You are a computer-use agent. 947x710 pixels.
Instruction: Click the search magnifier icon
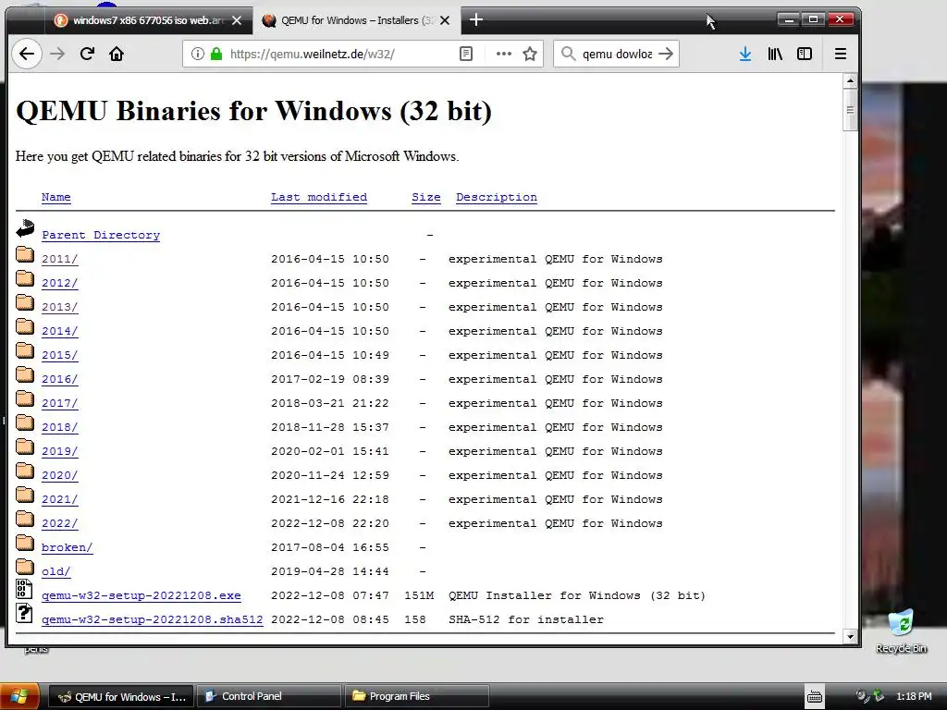pyautogui.click(x=568, y=54)
